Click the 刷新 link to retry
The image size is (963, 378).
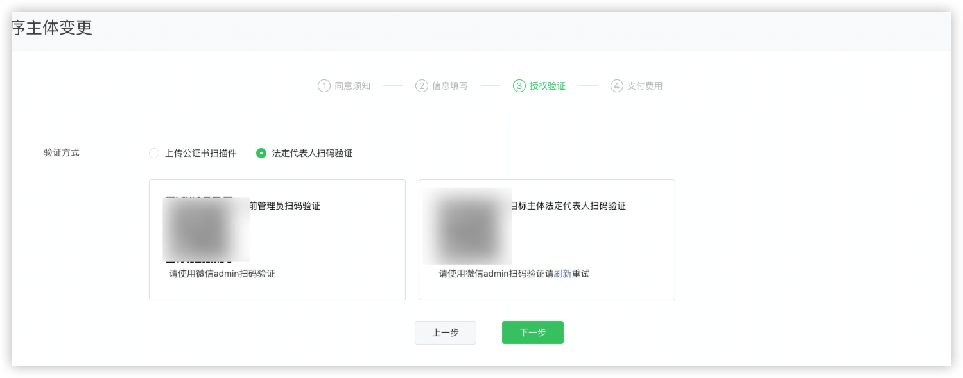pos(562,274)
